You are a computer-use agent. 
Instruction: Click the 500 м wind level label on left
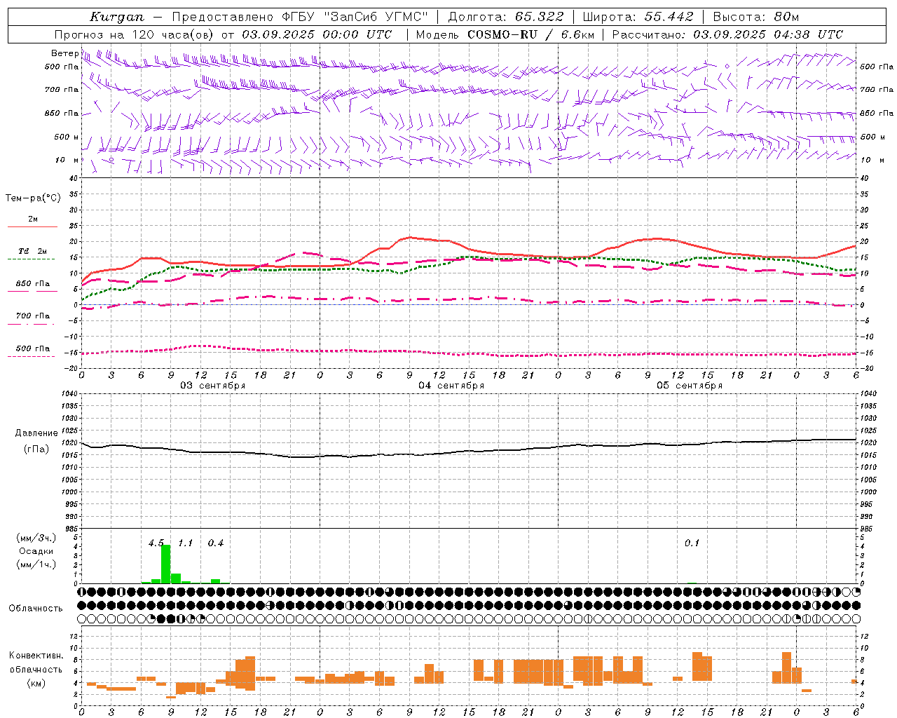tap(67, 137)
